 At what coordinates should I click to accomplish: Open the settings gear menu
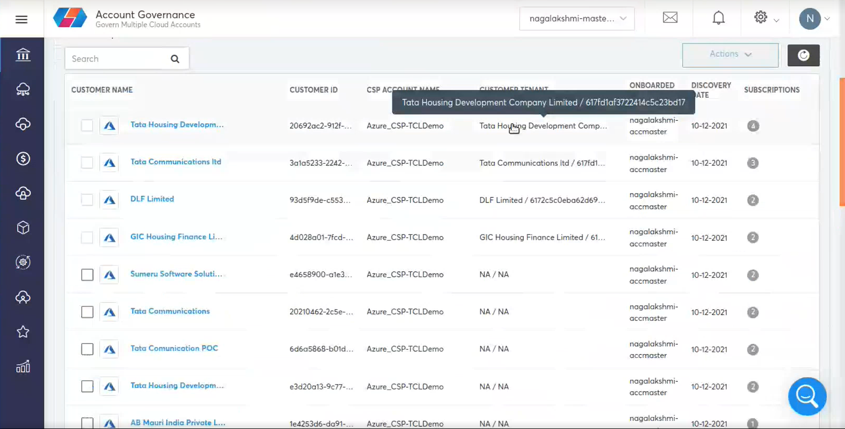click(760, 17)
